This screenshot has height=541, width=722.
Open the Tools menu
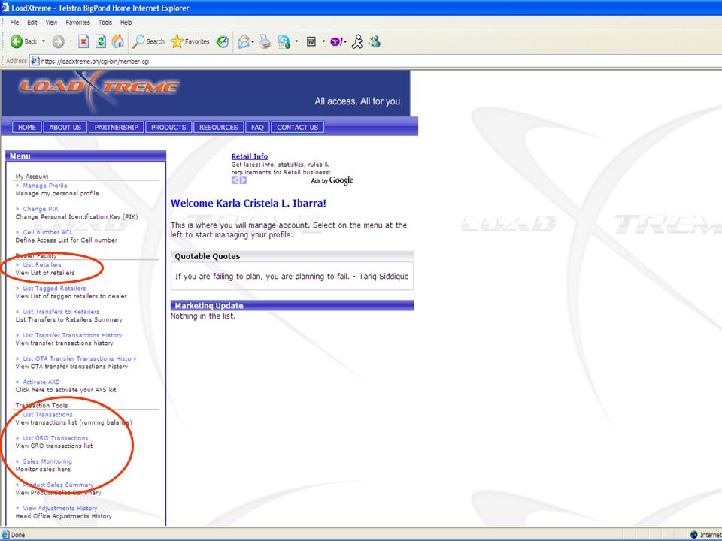point(105,22)
